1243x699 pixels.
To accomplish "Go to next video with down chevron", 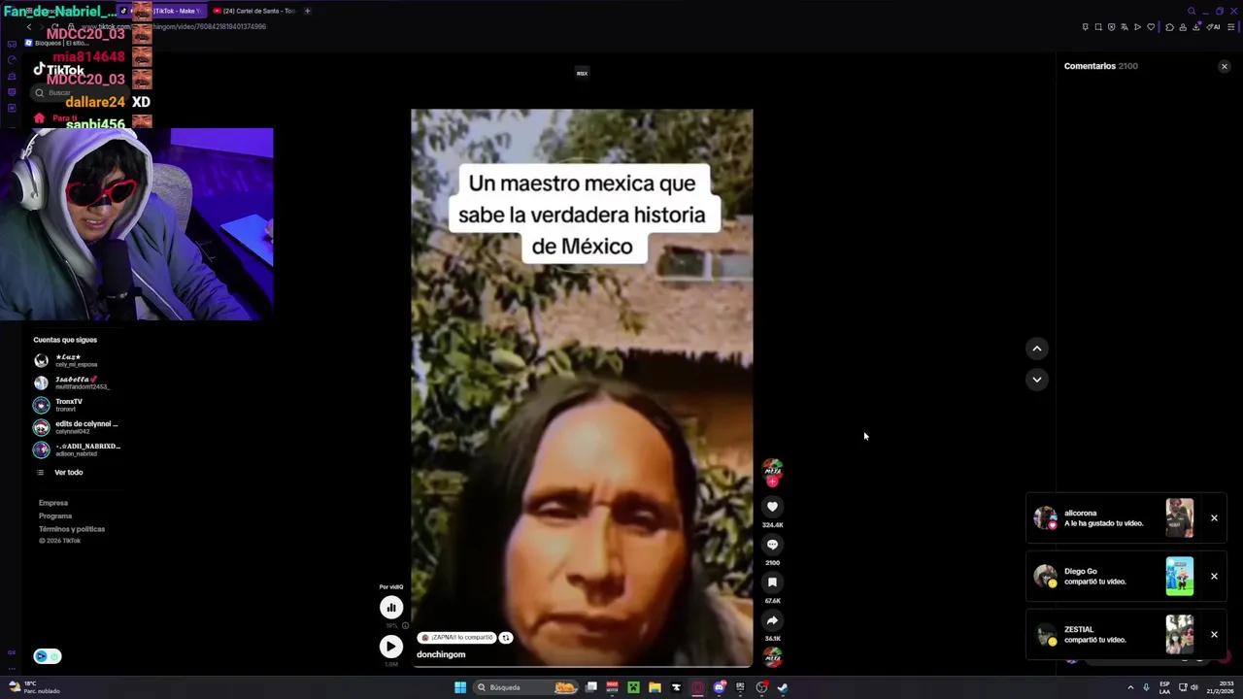I will [x=1037, y=380].
